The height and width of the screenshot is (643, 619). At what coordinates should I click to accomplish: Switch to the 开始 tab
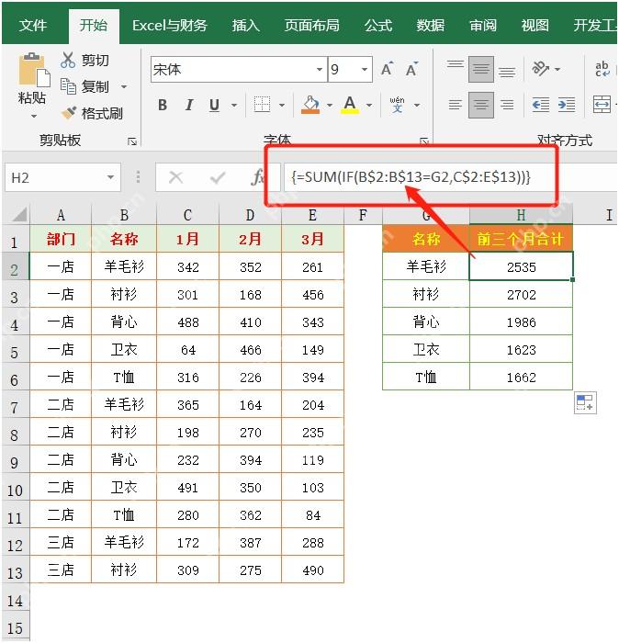pos(94,26)
